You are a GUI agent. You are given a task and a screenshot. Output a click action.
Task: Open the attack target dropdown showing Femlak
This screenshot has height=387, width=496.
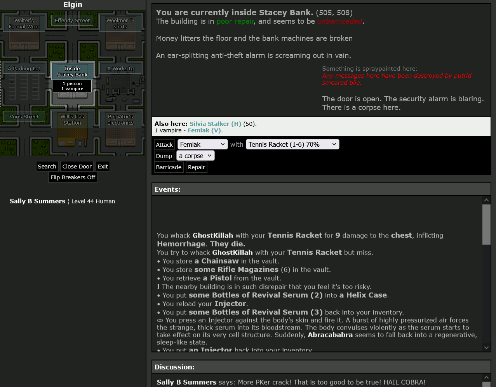202,144
